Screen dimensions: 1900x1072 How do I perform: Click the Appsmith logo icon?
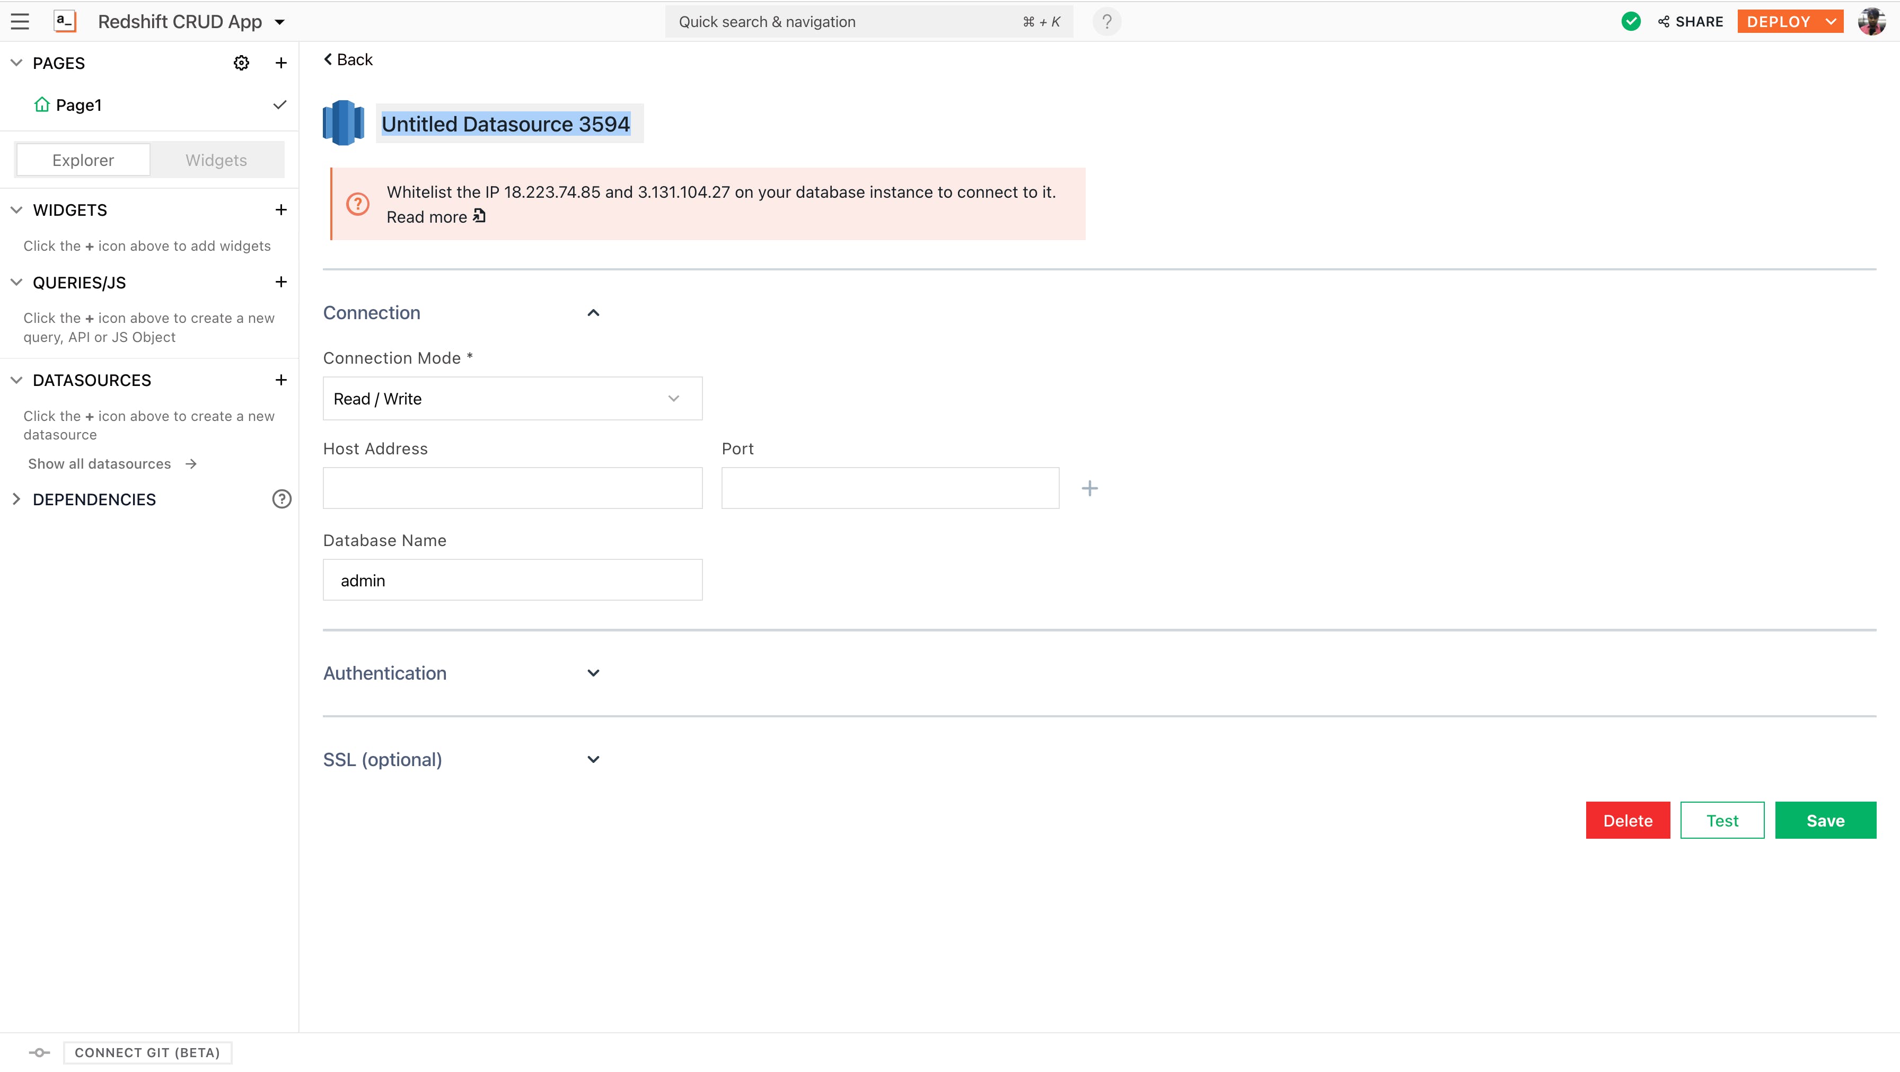point(65,21)
